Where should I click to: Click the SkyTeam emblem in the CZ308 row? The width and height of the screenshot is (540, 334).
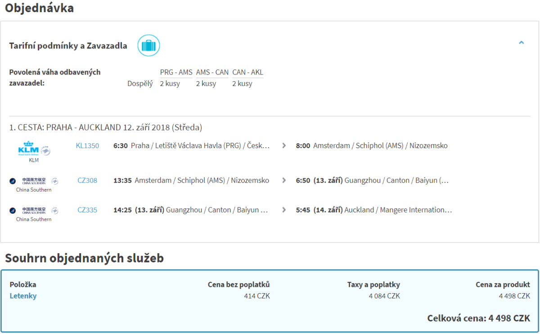click(x=55, y=181)
